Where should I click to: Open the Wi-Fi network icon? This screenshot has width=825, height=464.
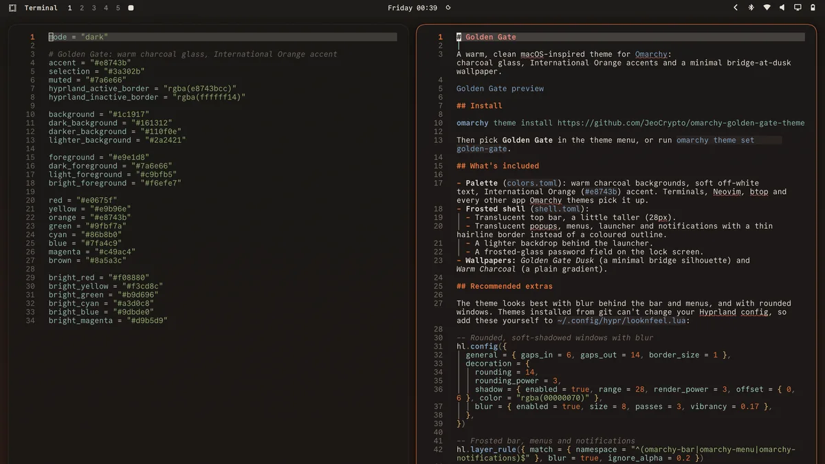click(767, 8)
